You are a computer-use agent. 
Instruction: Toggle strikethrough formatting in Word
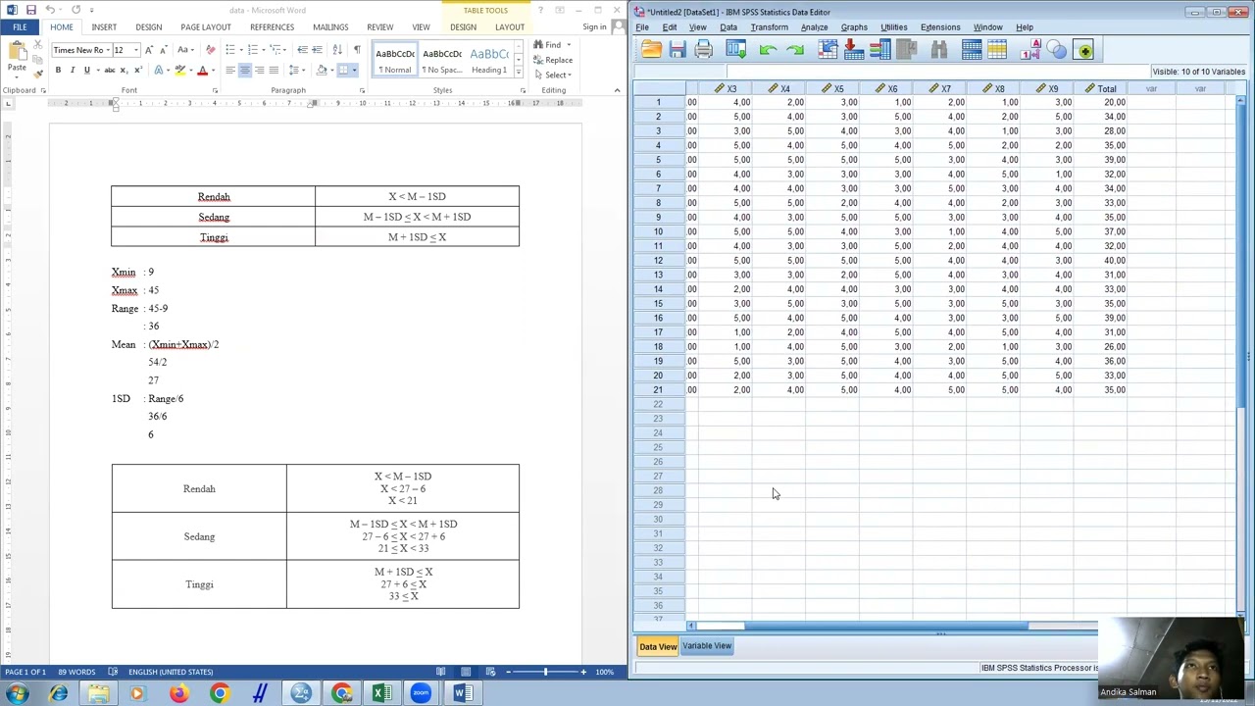[x=110, y=71]
